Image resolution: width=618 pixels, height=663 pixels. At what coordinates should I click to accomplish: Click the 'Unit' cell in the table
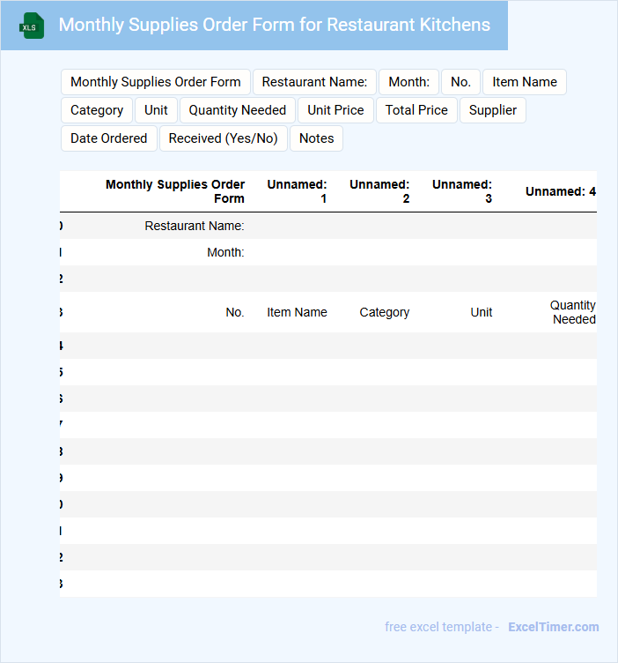pos(482,312)
